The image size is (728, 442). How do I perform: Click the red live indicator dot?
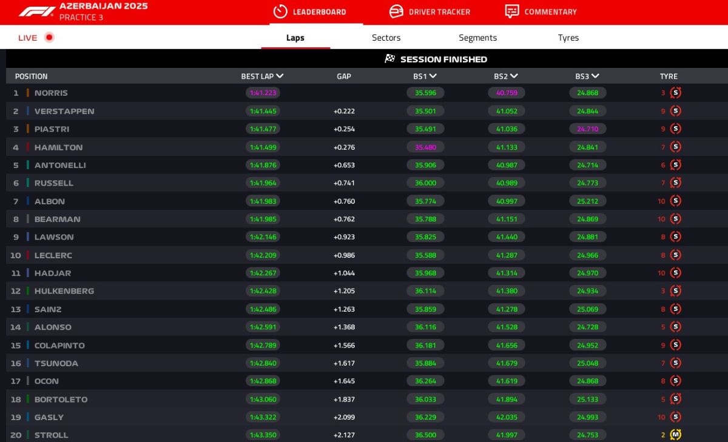49,38
